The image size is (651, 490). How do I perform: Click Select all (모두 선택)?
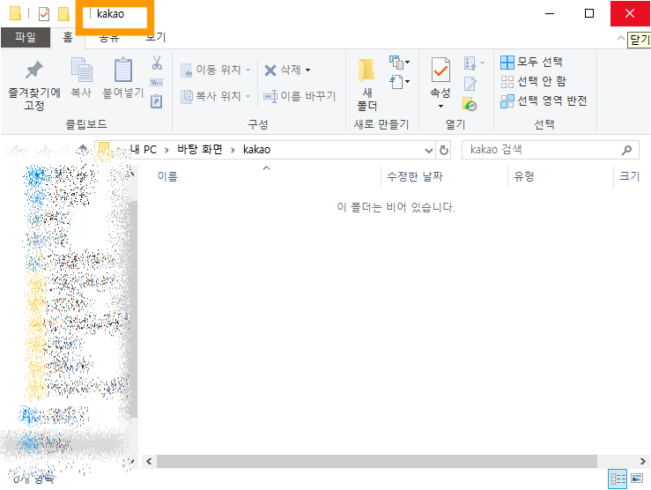(x=531, y=63)
